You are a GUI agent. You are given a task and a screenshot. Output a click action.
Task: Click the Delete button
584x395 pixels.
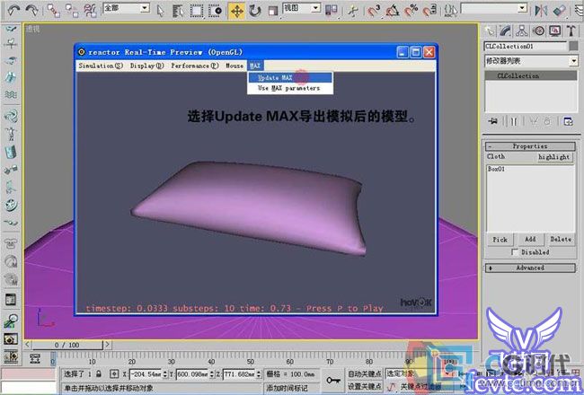pos(561,240)
